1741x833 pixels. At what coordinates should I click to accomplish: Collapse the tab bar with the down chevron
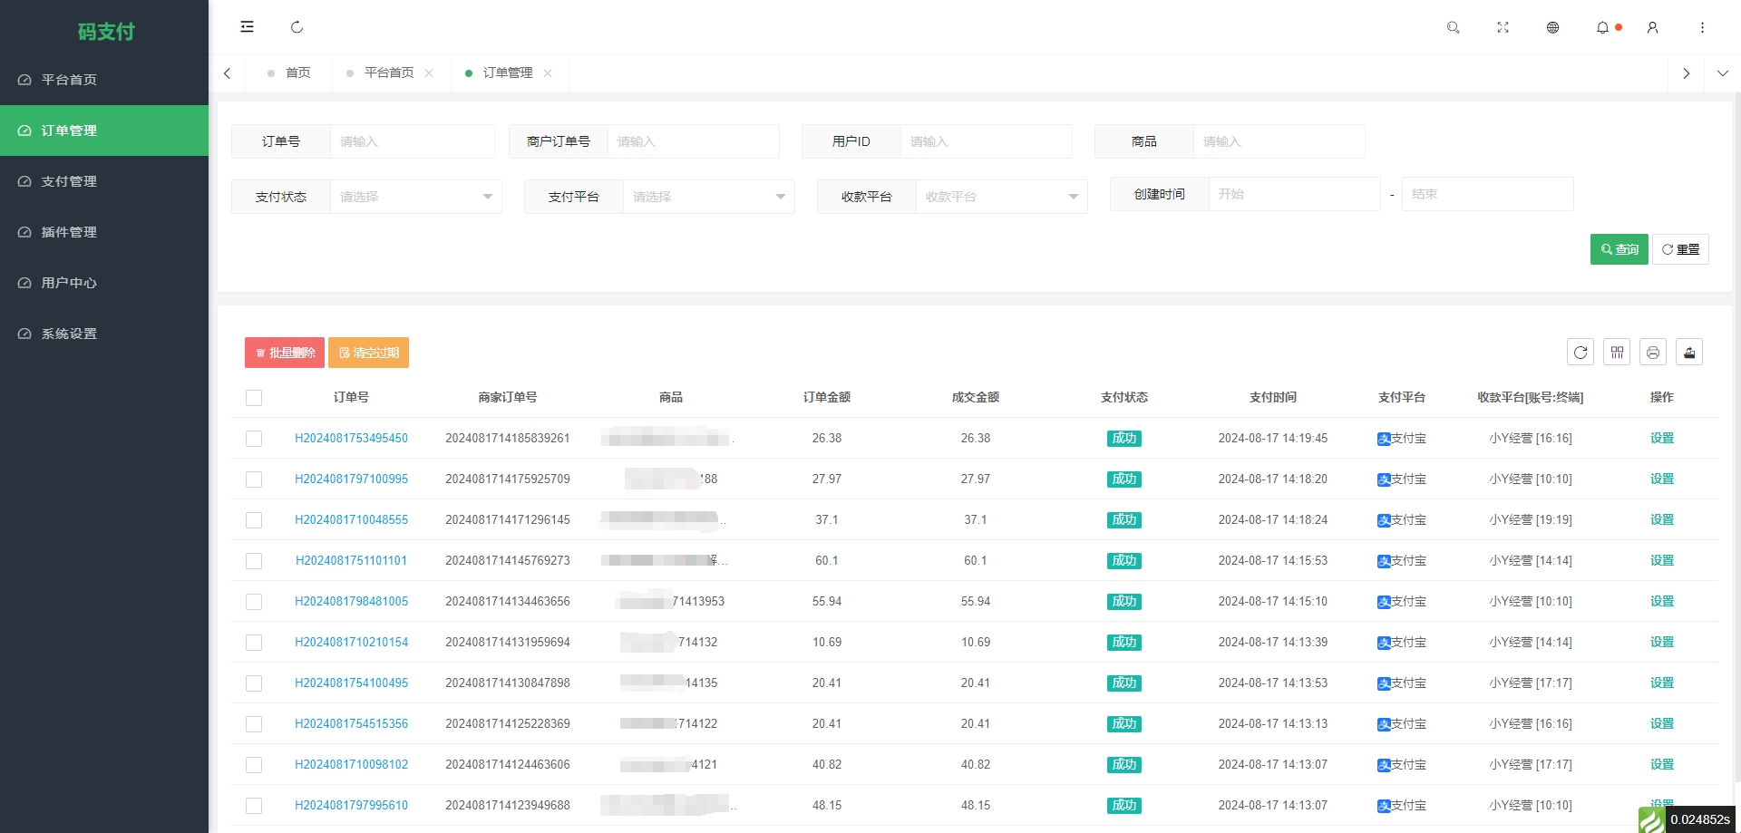1722,73
